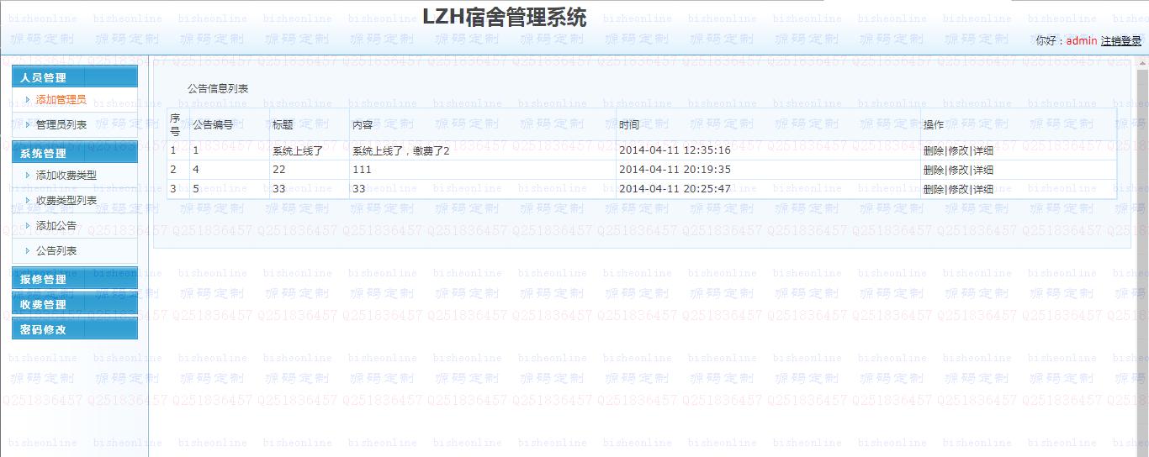Open 添加管理员 in the sidebar
Image resolution: width=1149 pixels, height=457 pixels.
[61, 99]
